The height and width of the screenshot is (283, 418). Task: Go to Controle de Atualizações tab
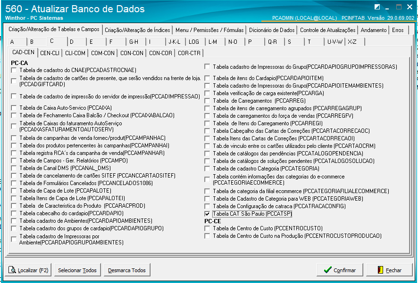click(x=327, y=30)
